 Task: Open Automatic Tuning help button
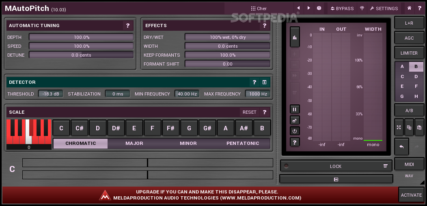tap(128, 26)
